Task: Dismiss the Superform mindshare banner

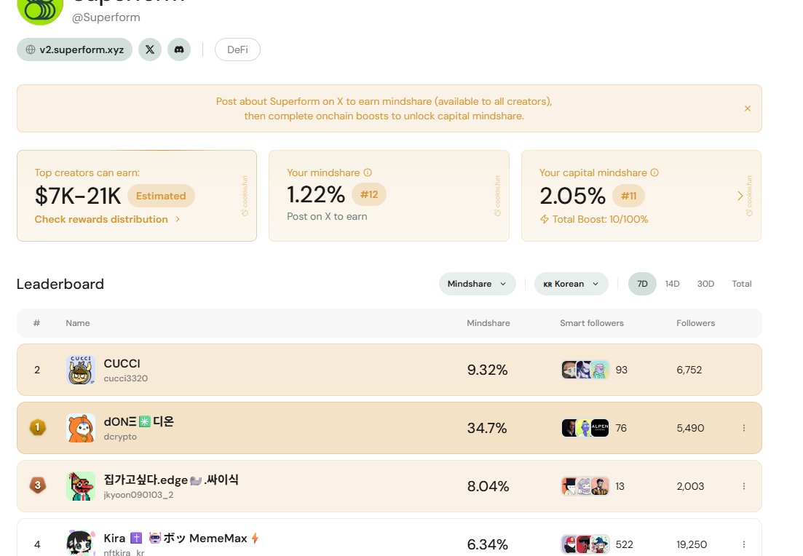Action: 748,108
